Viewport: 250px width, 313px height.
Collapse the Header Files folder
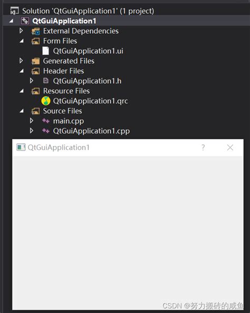(x=22, y=71)
